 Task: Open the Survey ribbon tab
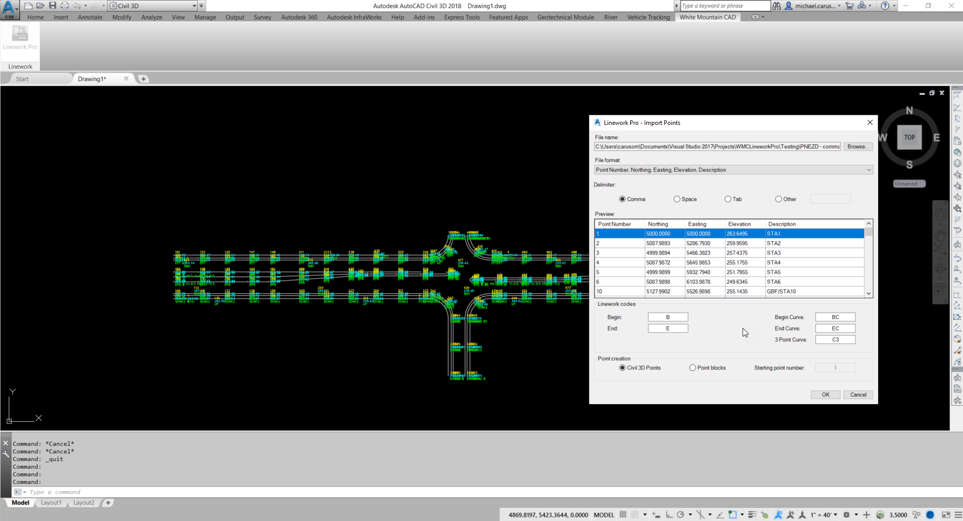click(262, 17)
